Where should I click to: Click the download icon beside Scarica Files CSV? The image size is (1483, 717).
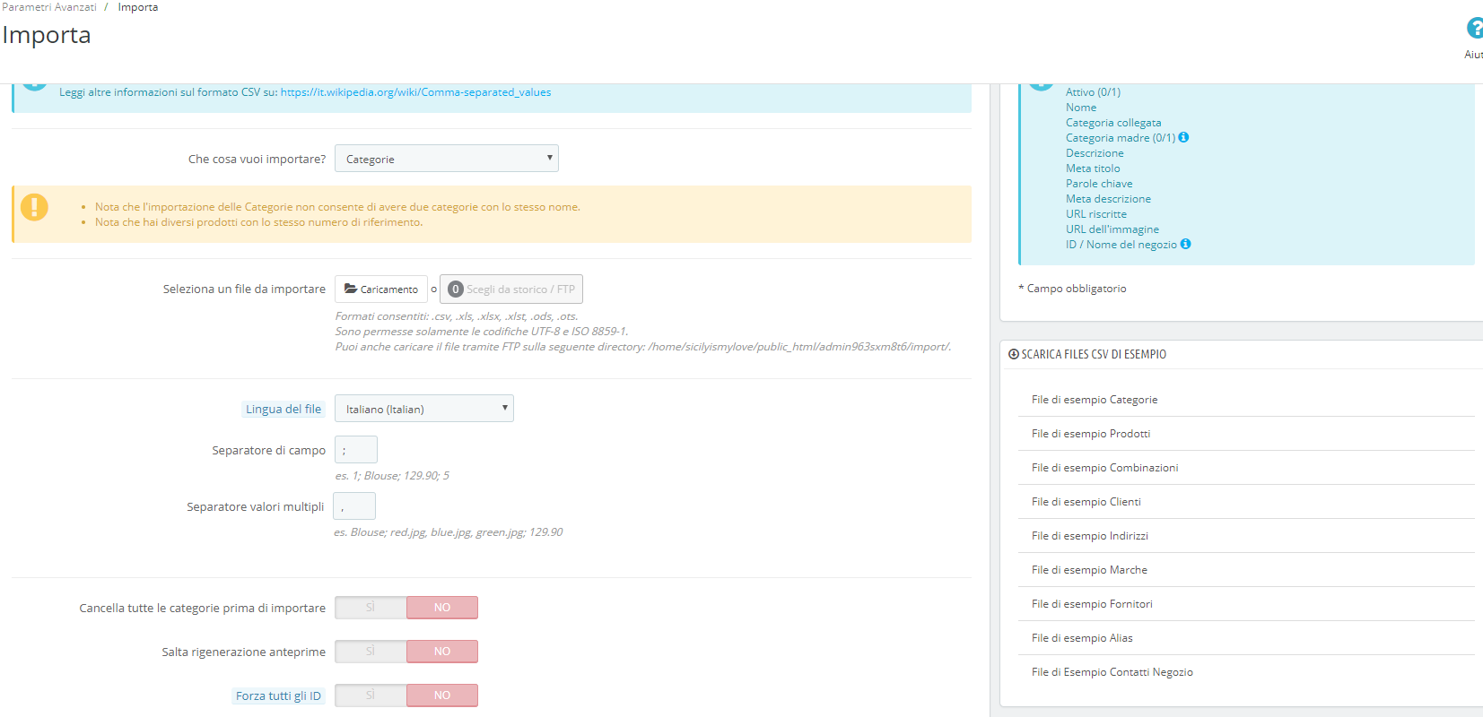coord(1014,354)
